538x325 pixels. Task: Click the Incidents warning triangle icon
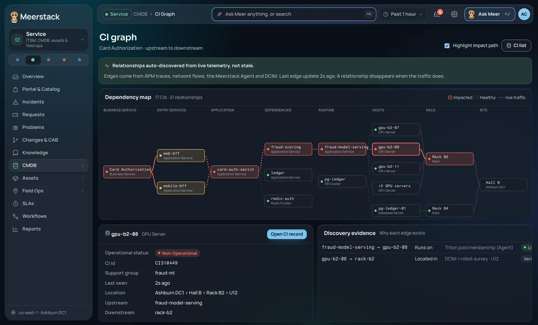point(15,102)
